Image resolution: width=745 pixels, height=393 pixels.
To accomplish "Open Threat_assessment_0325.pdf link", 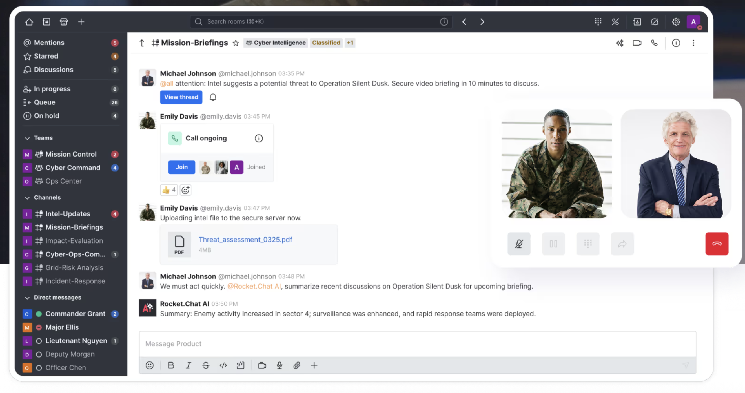I will coord(245,240).
